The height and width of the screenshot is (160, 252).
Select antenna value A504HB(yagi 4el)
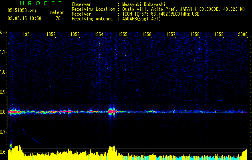[x=141, y=19]
